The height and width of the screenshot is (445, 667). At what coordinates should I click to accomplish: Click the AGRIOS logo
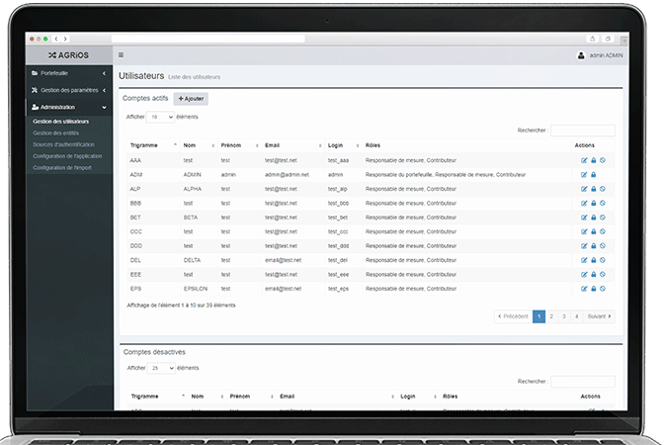pyautogui.click(x=68, y=55)
